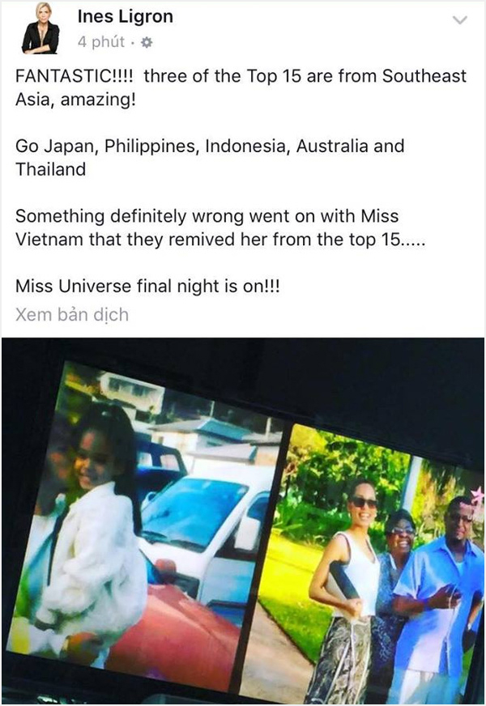The width and height of the screenshot is (486, 706).
Task: Click "Xem bản dịch" to translate post
Action: point(72,314)
